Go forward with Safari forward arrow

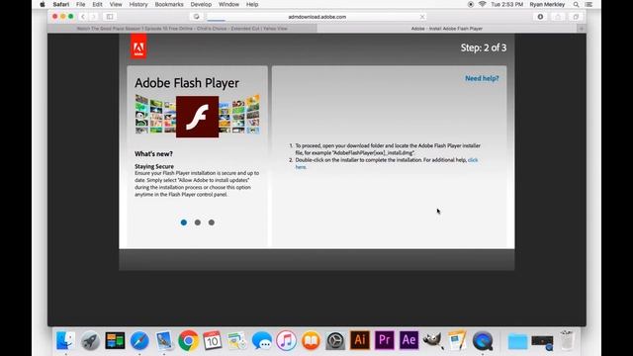click(x=94, y=17)
